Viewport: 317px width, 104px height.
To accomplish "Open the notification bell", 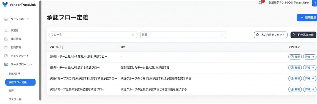I will click(260, 3).
